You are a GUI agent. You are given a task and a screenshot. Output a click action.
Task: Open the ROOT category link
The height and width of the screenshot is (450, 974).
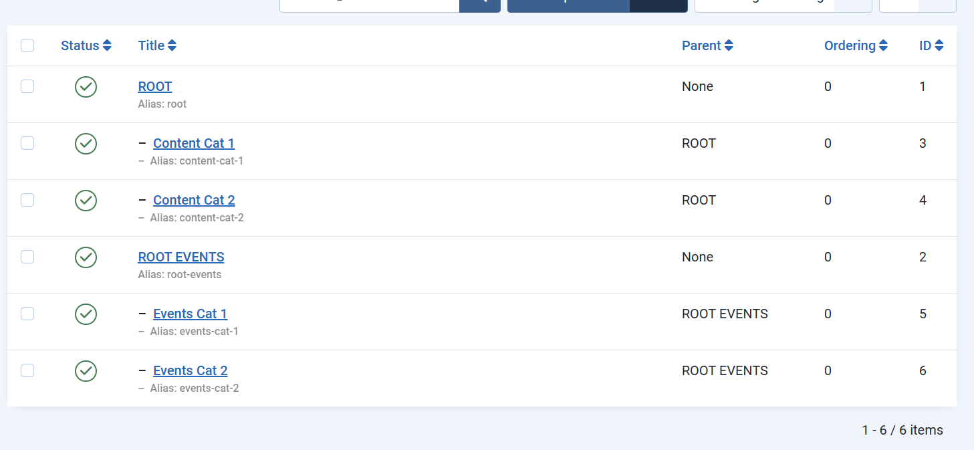(x=155, y=86)
